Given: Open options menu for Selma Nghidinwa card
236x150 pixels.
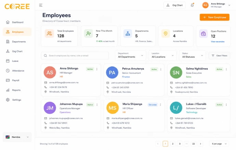Looking at the screenshot, I should tap(226, 69).
